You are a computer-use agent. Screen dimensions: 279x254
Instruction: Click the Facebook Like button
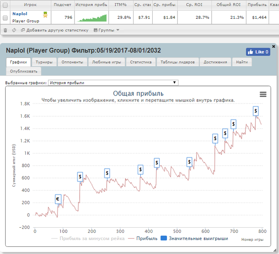pyautogui.click(x=258, y=52)
